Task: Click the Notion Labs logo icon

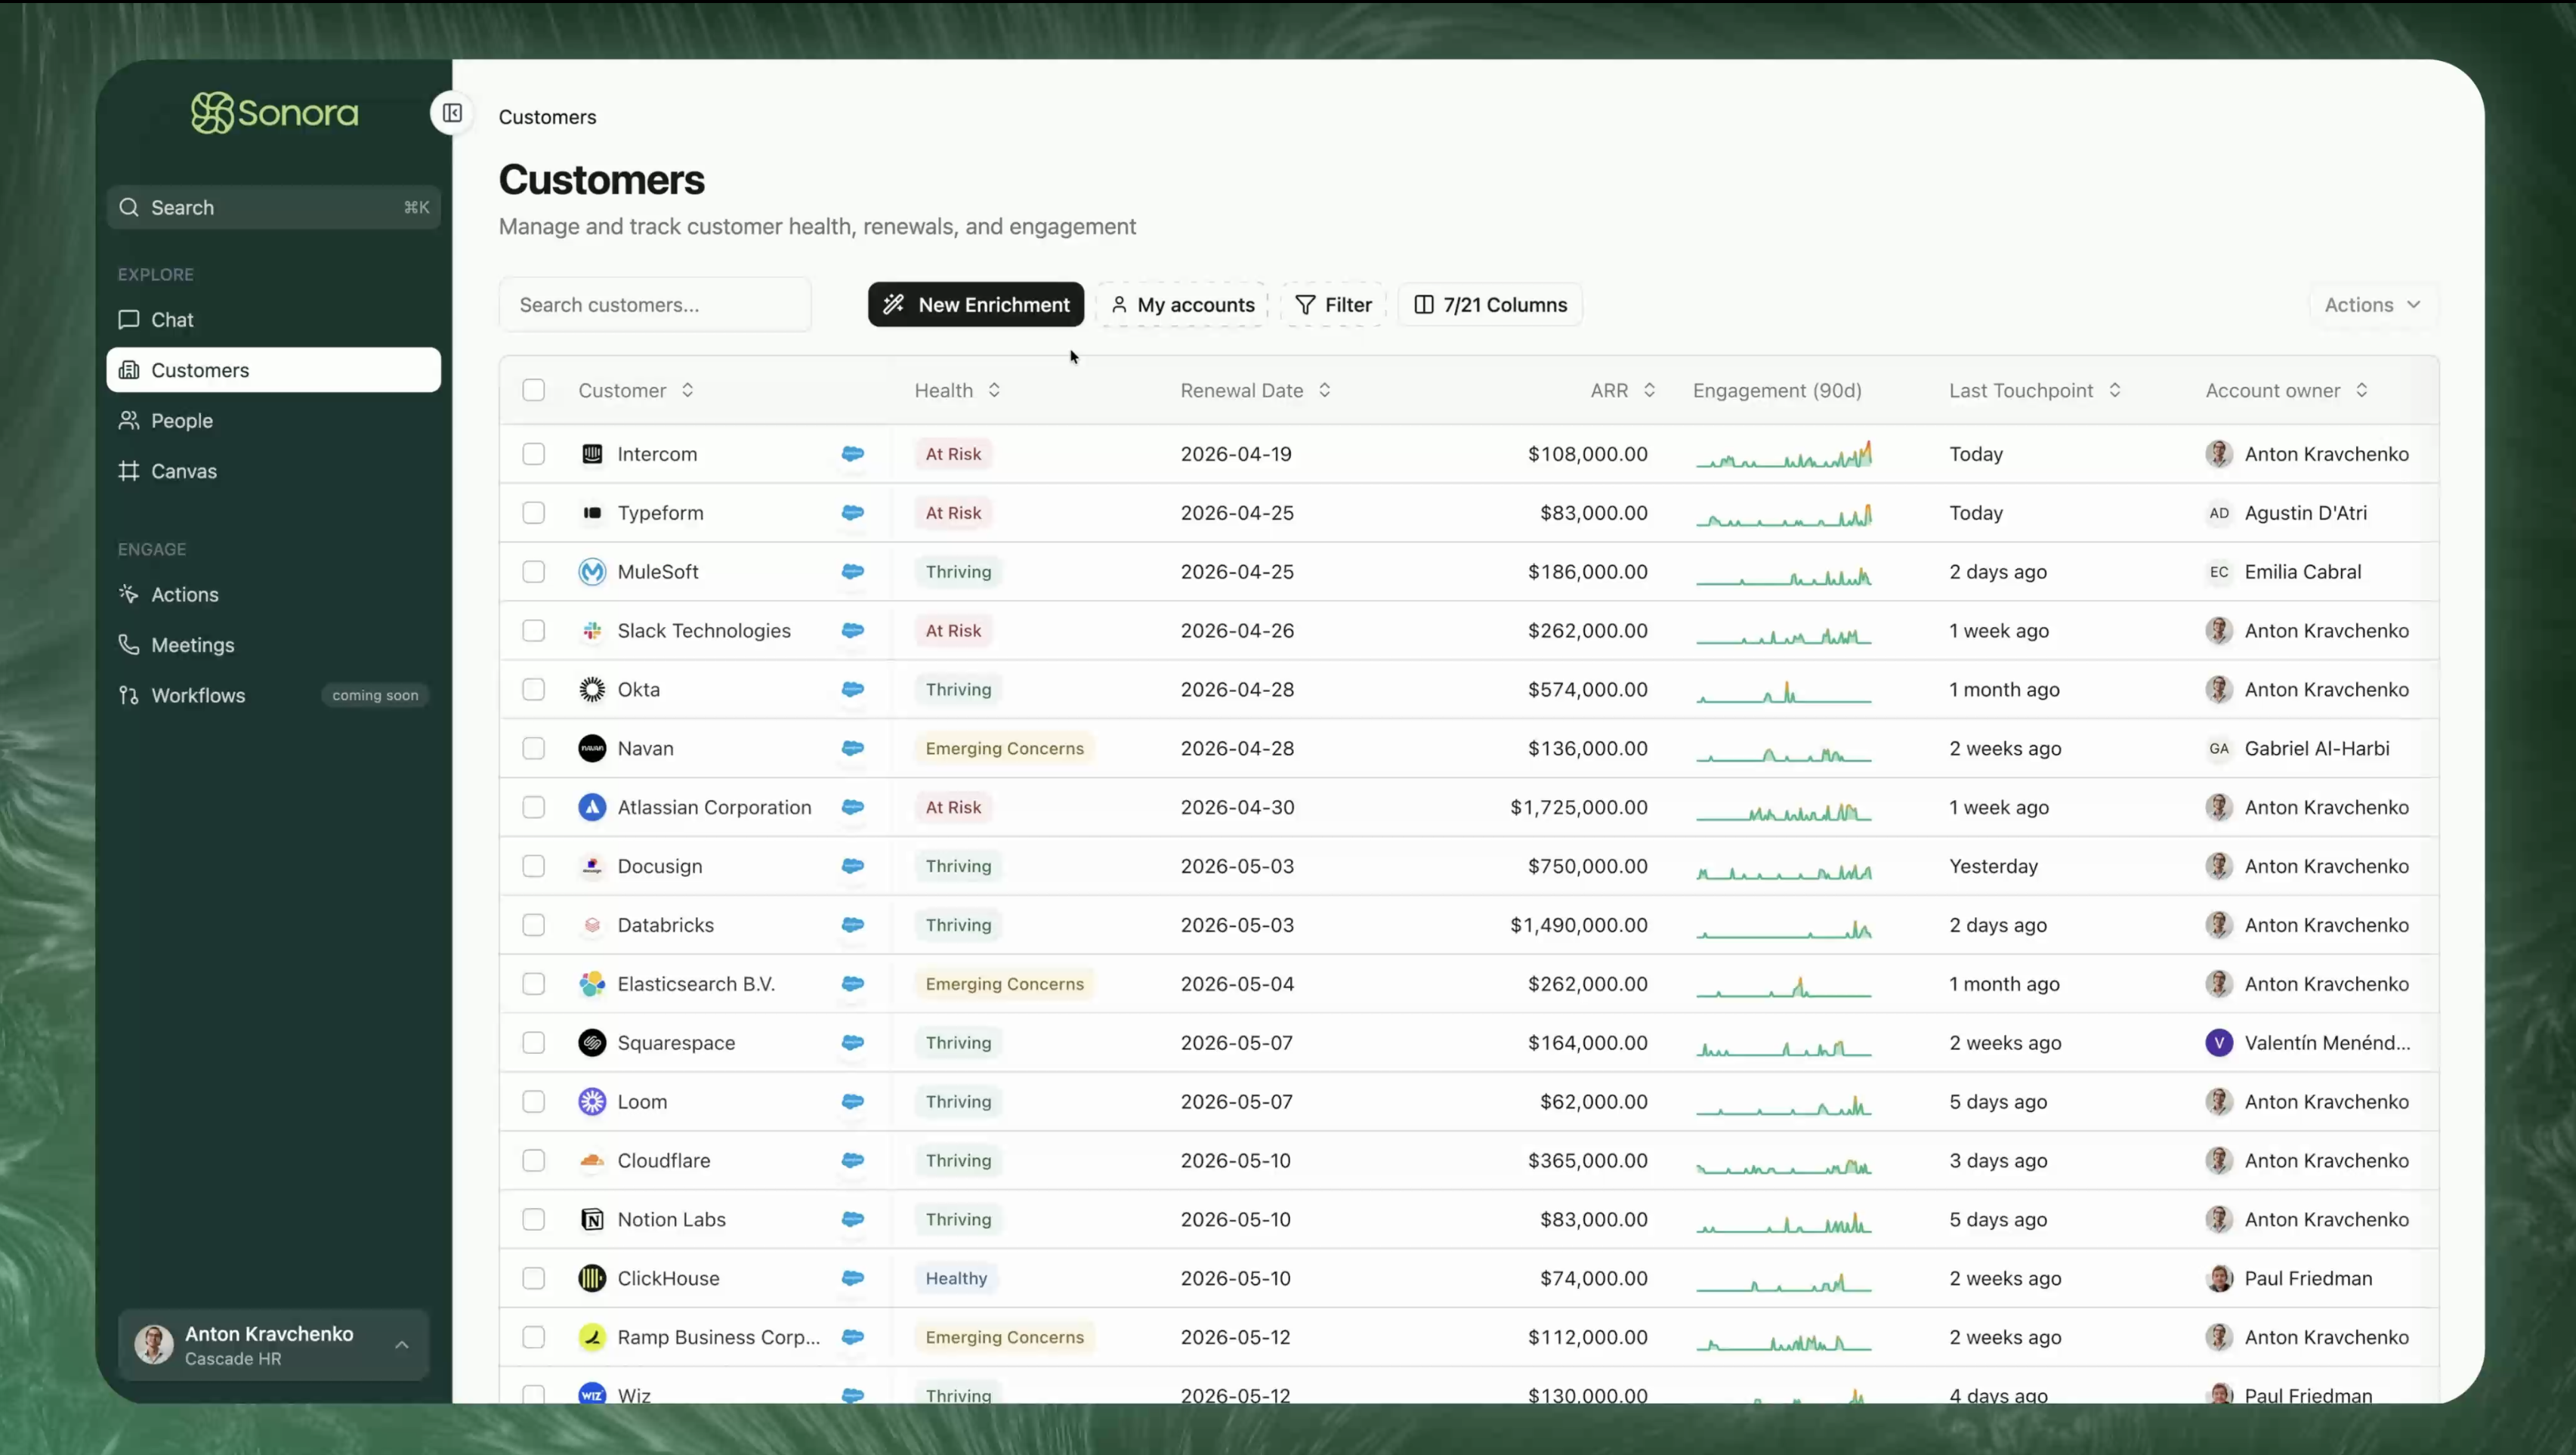Action: pyautogui.click(x=592, y=1219)
